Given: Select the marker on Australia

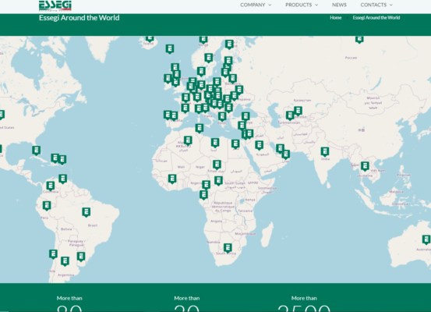Looking at the screenshot, I should pyautogui.click(x=426, y=239).
